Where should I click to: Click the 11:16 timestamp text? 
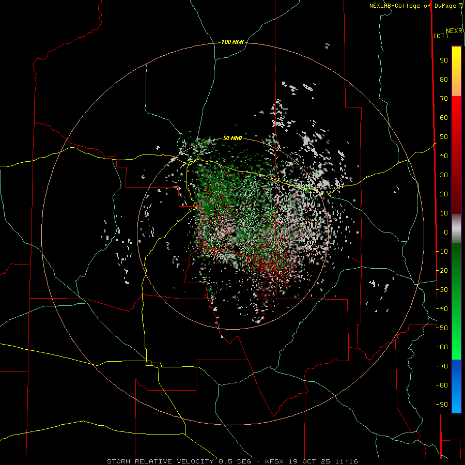(x=347, y=461)
